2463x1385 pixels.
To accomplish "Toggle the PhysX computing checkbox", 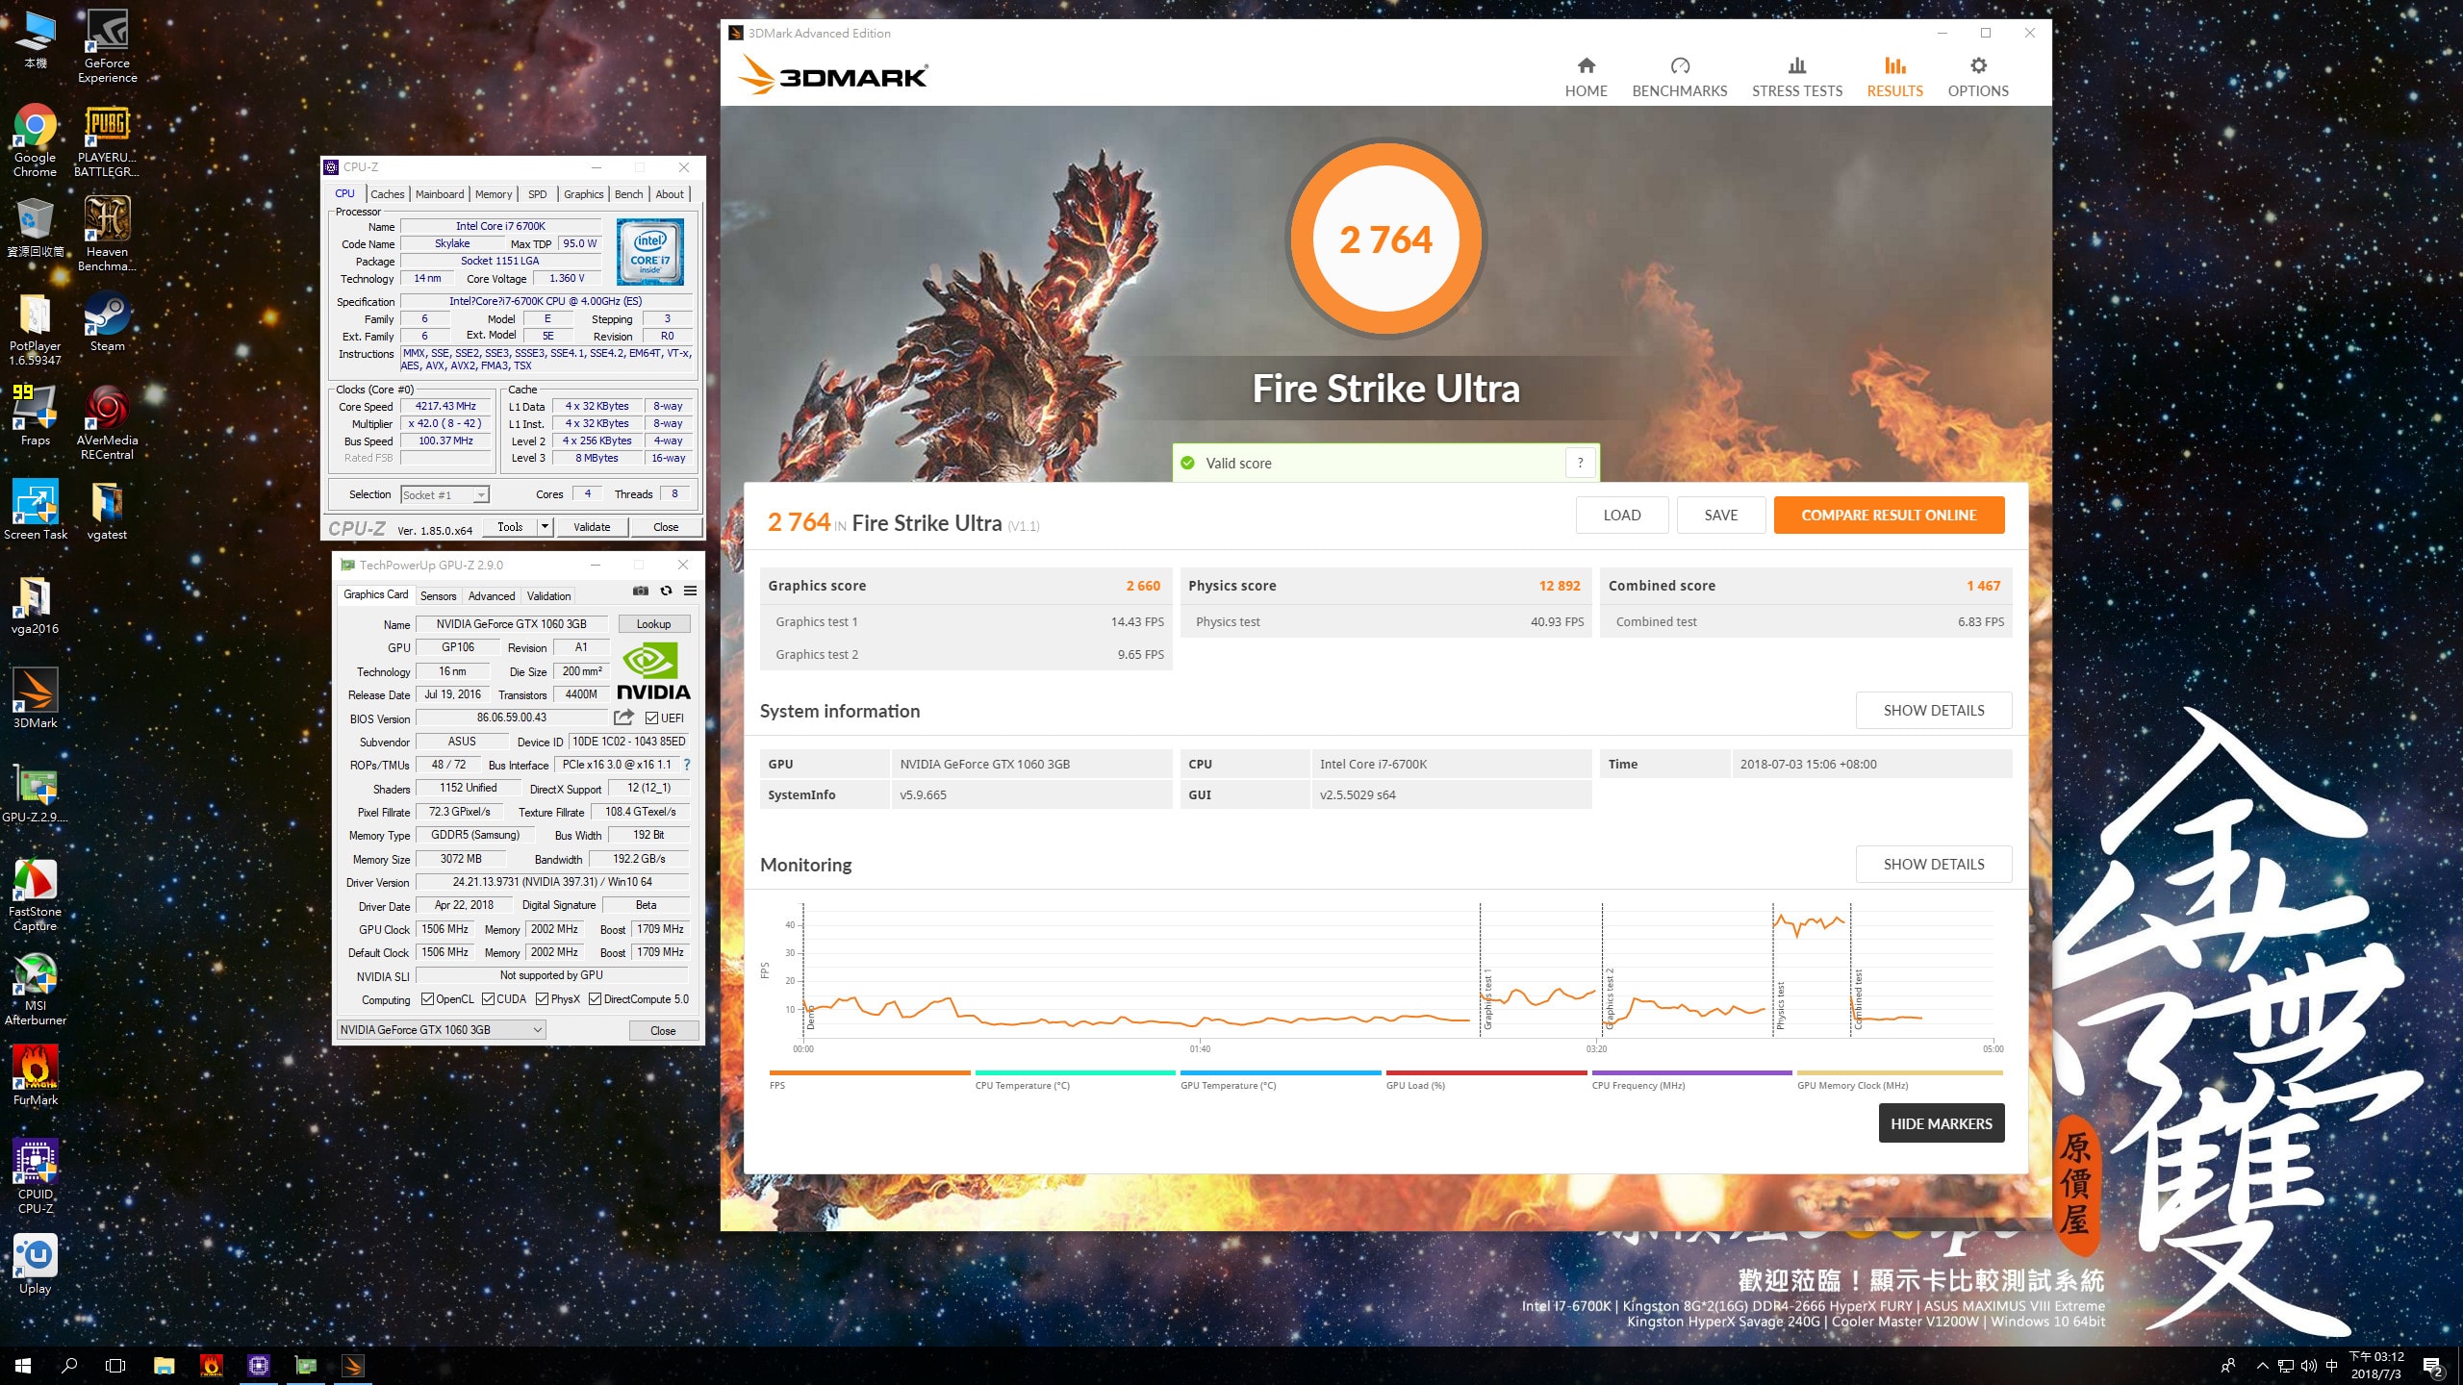I will click(543, 999).
